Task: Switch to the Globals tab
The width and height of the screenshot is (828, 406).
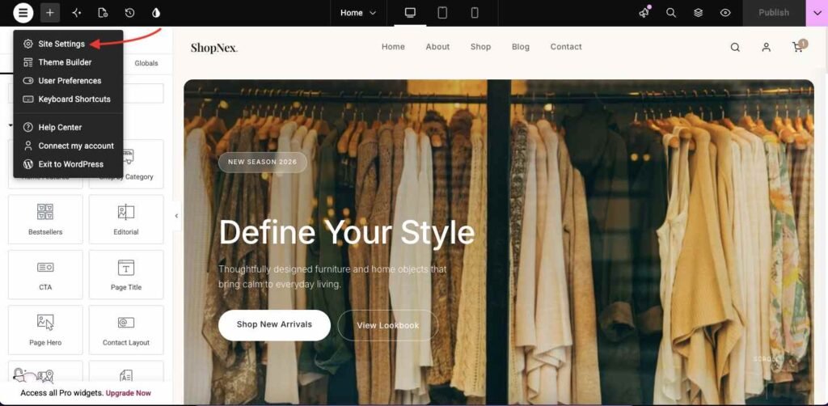Action: (146, 63)
